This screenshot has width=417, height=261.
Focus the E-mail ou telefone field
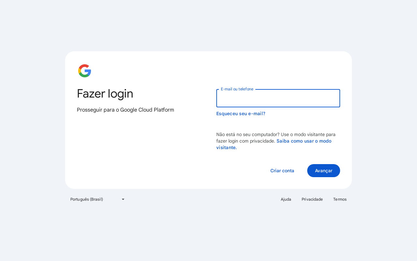click(x=278, y=98)
